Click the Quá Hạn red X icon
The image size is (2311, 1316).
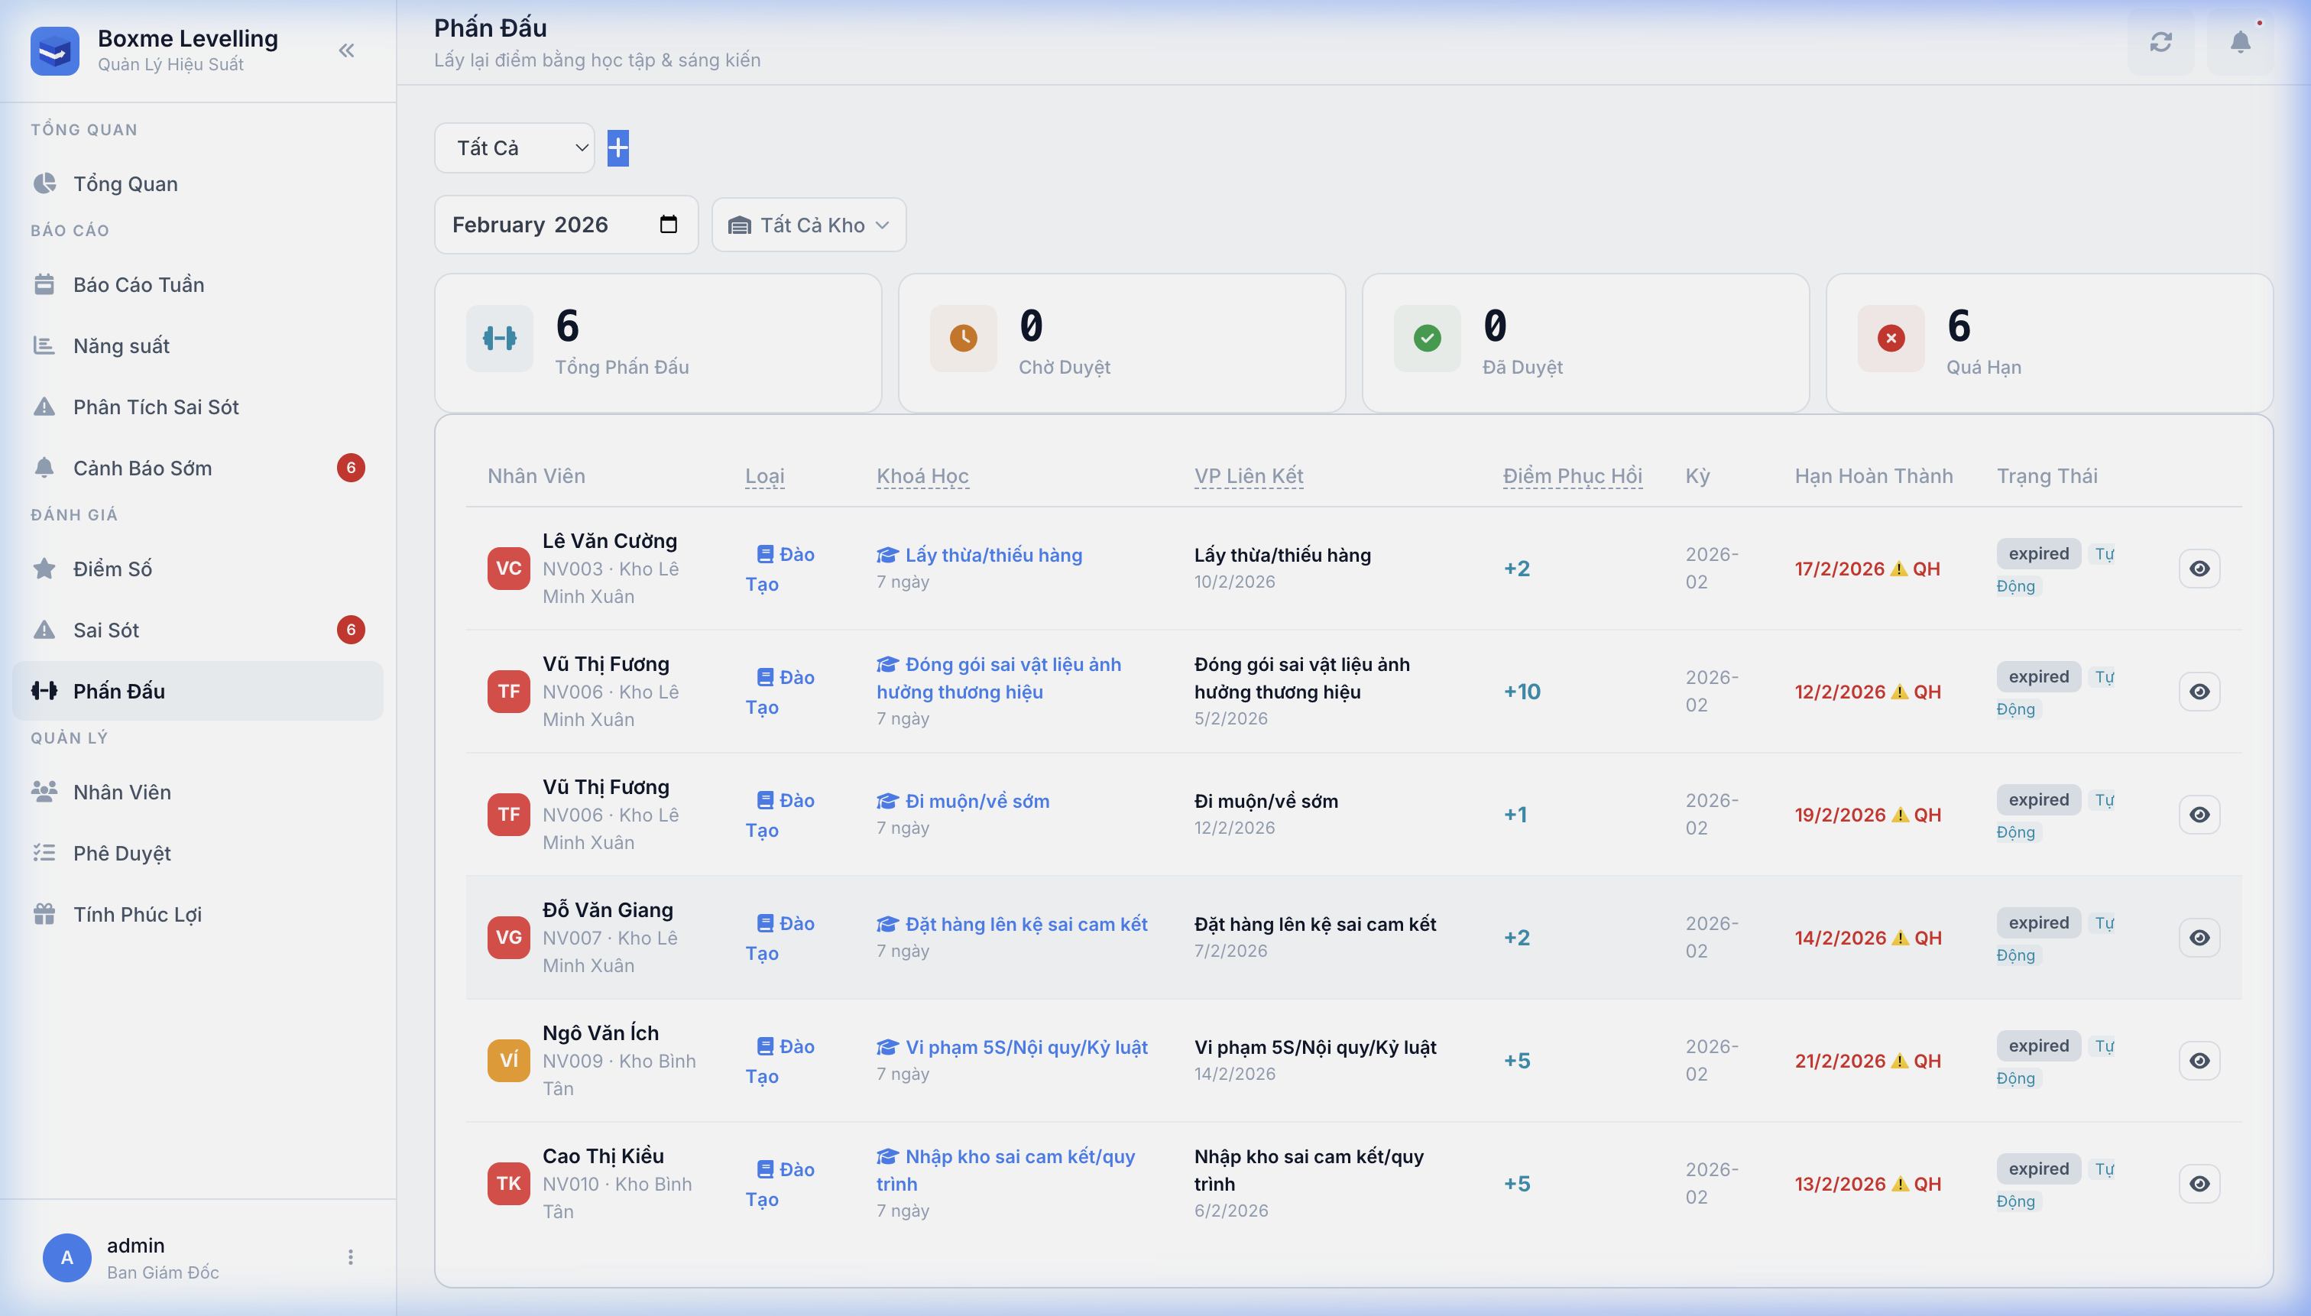click(1891, 338)
